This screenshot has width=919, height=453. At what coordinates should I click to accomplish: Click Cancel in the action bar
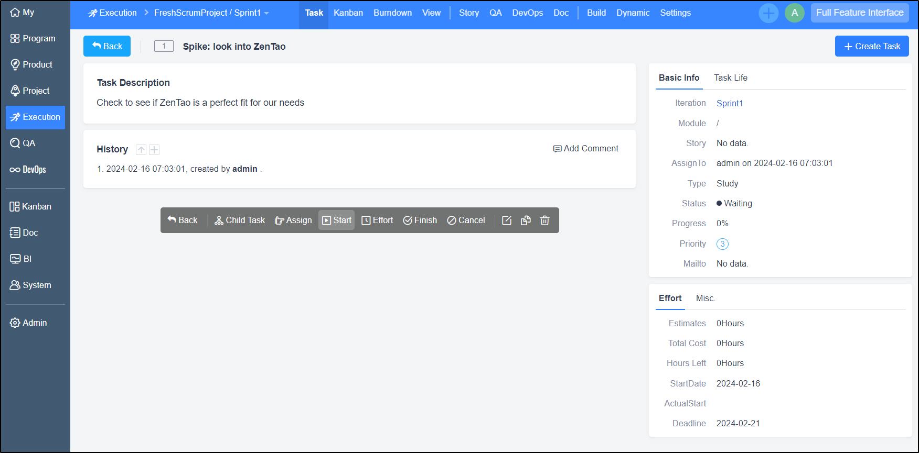pos(466,220)
